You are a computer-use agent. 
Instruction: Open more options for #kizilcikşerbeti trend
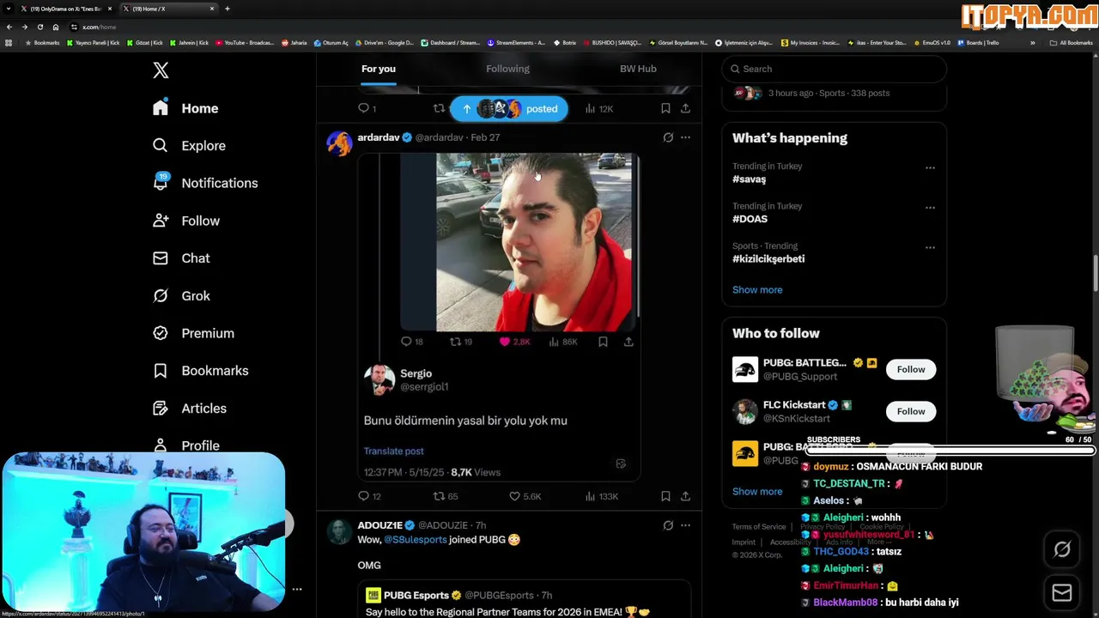(x=930, y=248)
